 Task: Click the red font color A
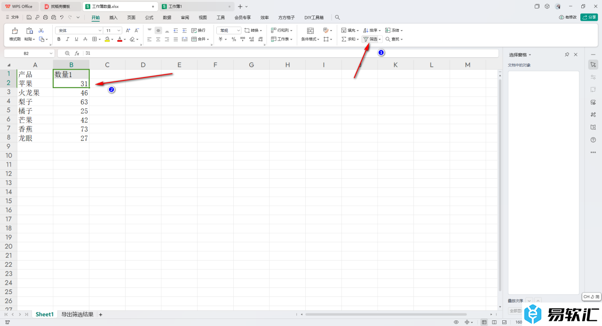119,39
